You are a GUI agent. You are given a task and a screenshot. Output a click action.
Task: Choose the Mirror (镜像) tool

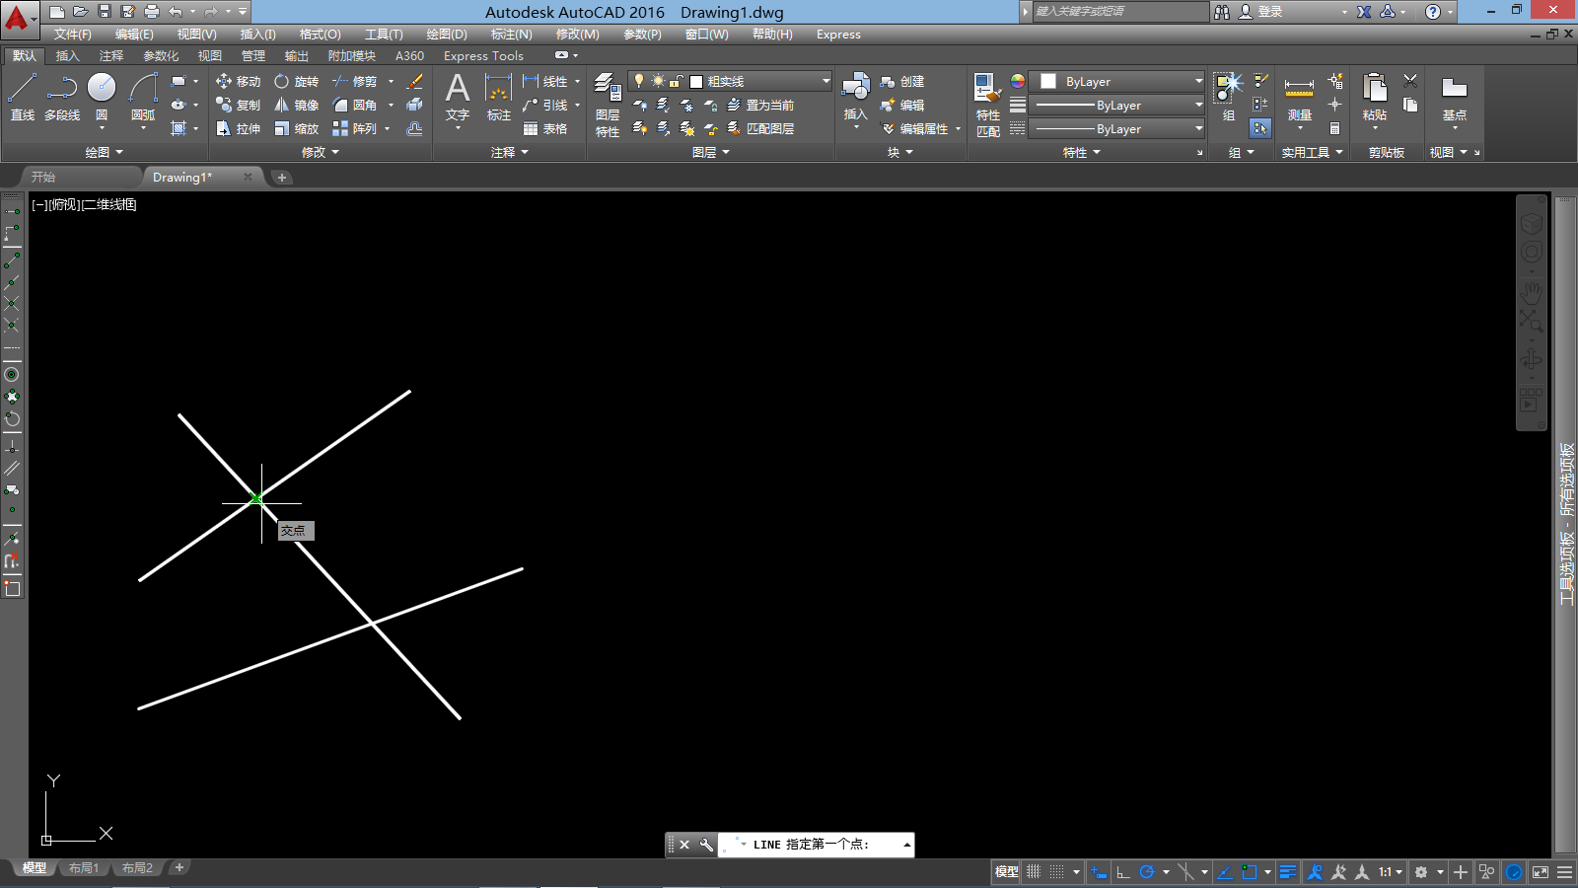pos(297,105)
